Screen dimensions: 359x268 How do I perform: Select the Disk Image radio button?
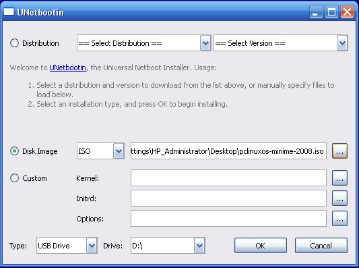(14, 151)
